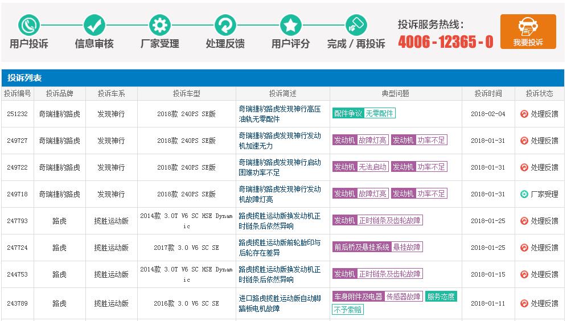Open complaint 路虎揽胜运动版前轮胎印与后轮存在差异

280,248
